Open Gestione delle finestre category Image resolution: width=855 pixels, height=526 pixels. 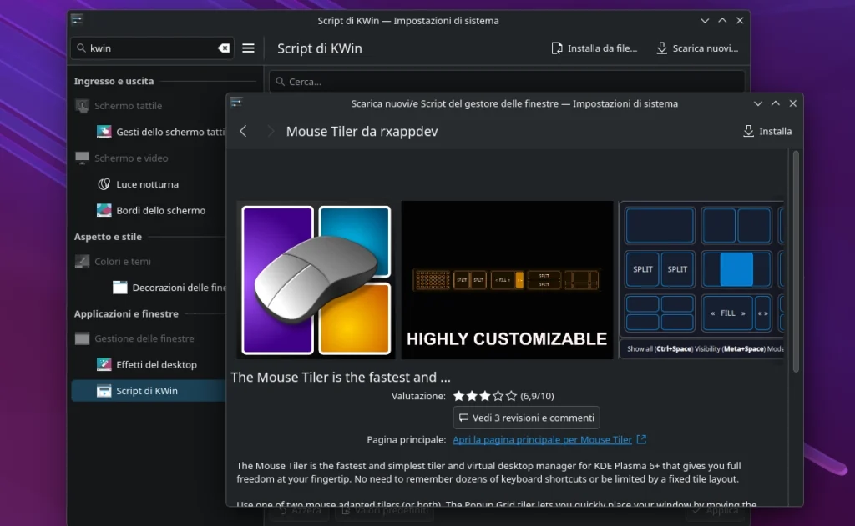[144, 338]
